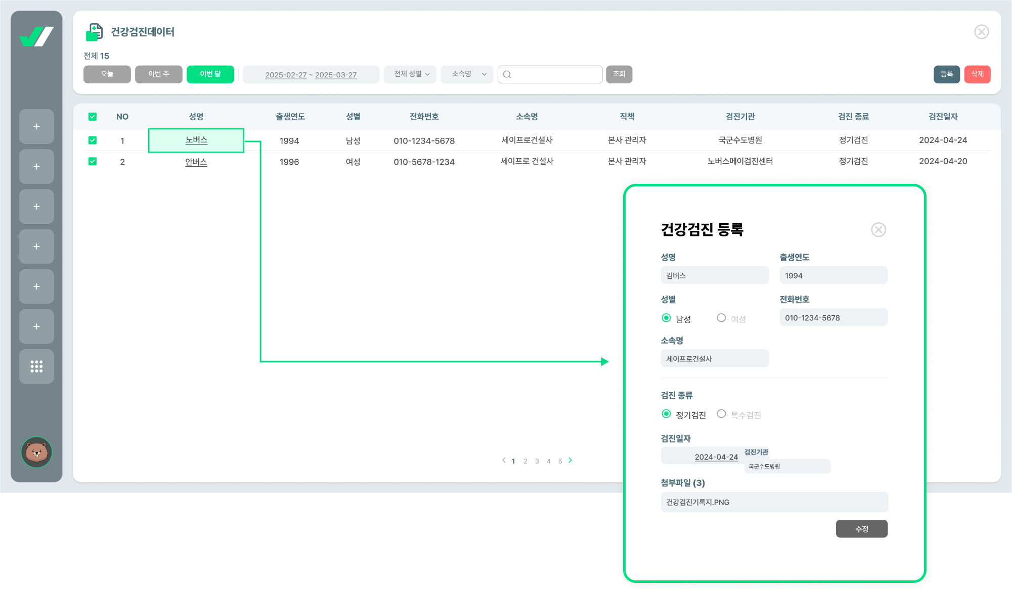This screenshot has height=593, width=1012.
Task: Click the bear avatar profile icon
Action: (x=36, y=452)
